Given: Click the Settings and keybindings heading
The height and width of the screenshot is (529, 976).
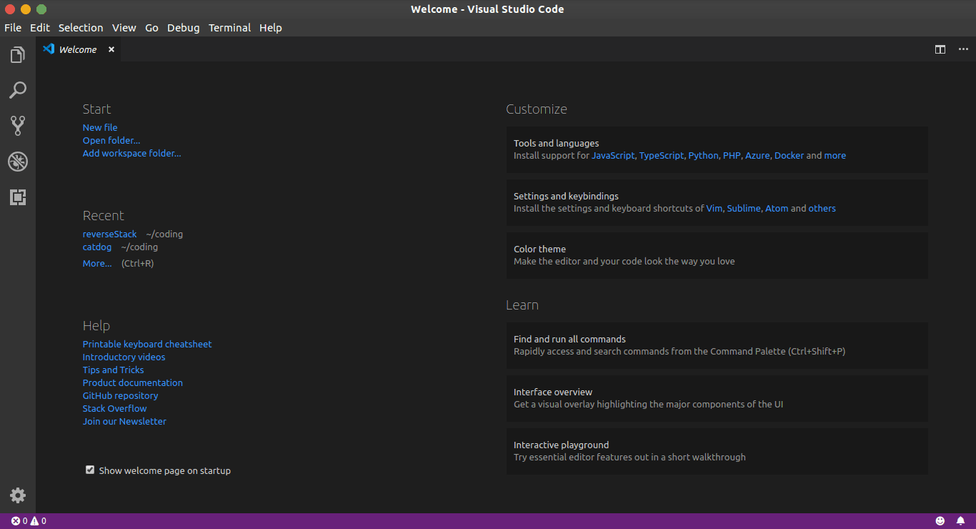Looking at the screenshot, I should point(566,196).
